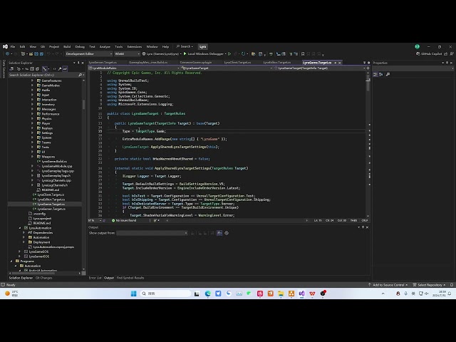Expand the Interaction folder
The height and width of the screenshot is (342, 456).
[32, 100]
